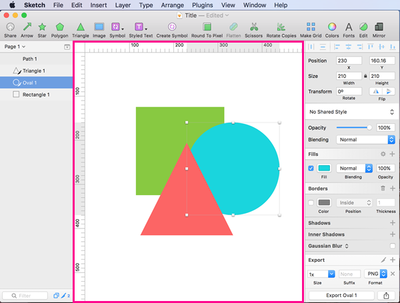This screenshot has width=400, height=303.
Task: Open the Layer menu
Action: pyautogui.click(x=123, y=5)
